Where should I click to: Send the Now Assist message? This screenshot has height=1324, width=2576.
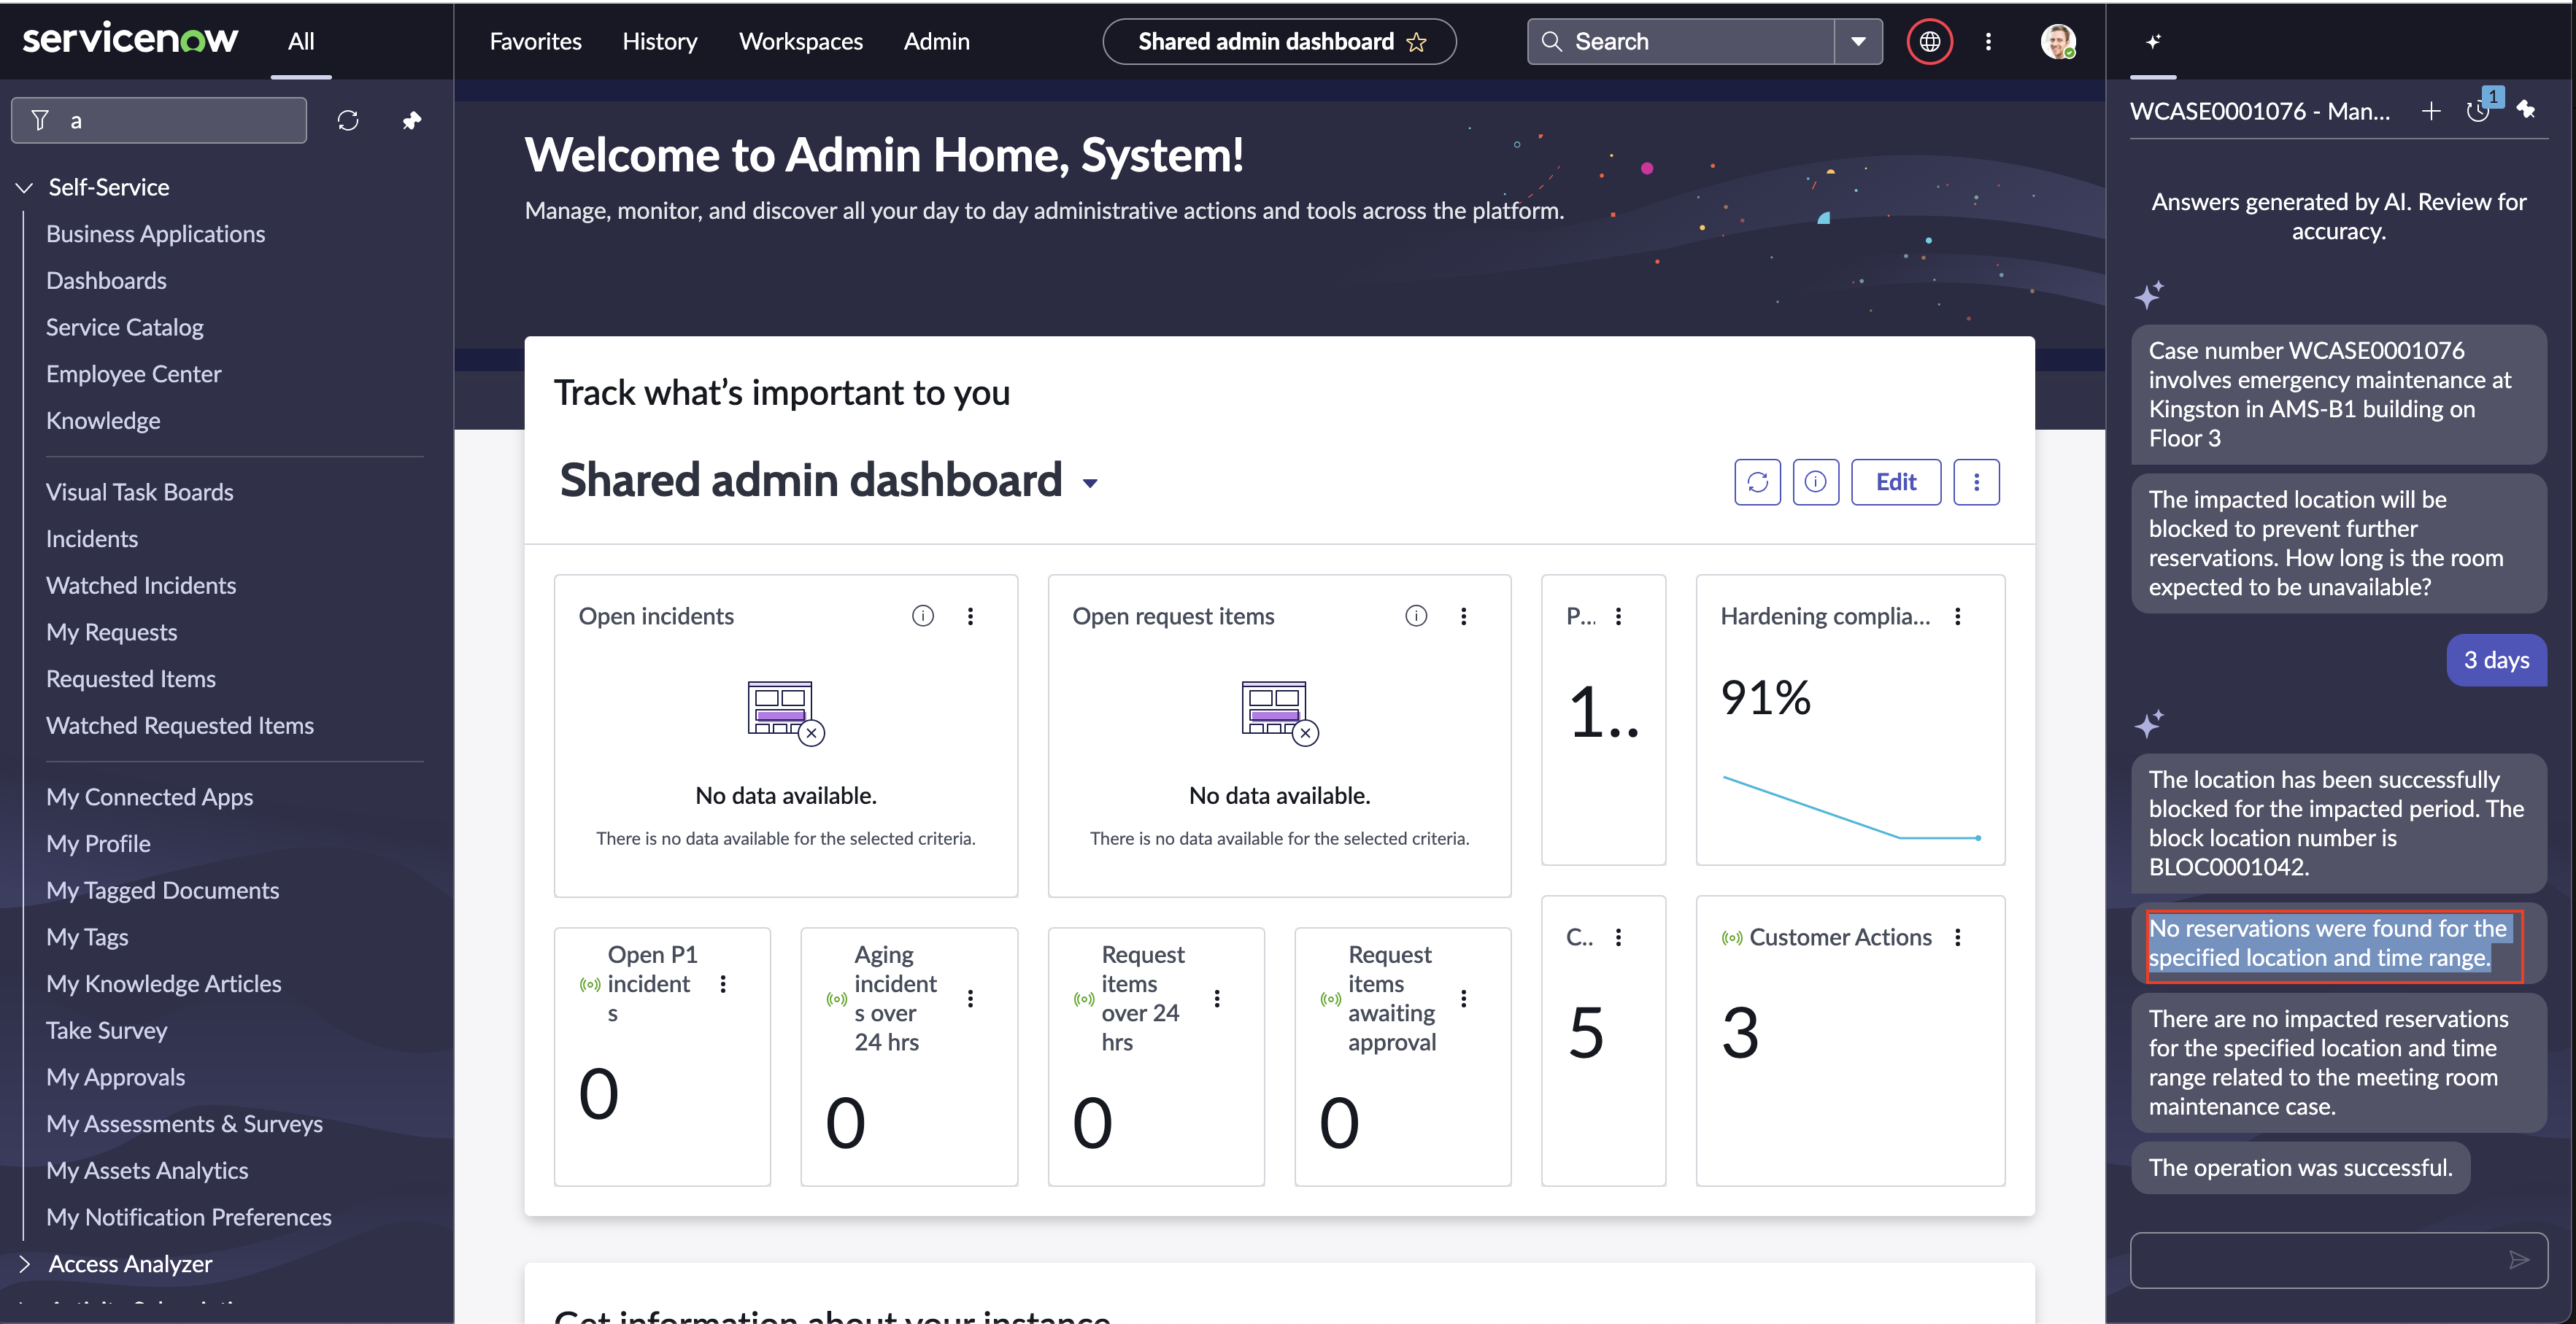pyautogui.click(x=2519, y=1260)
